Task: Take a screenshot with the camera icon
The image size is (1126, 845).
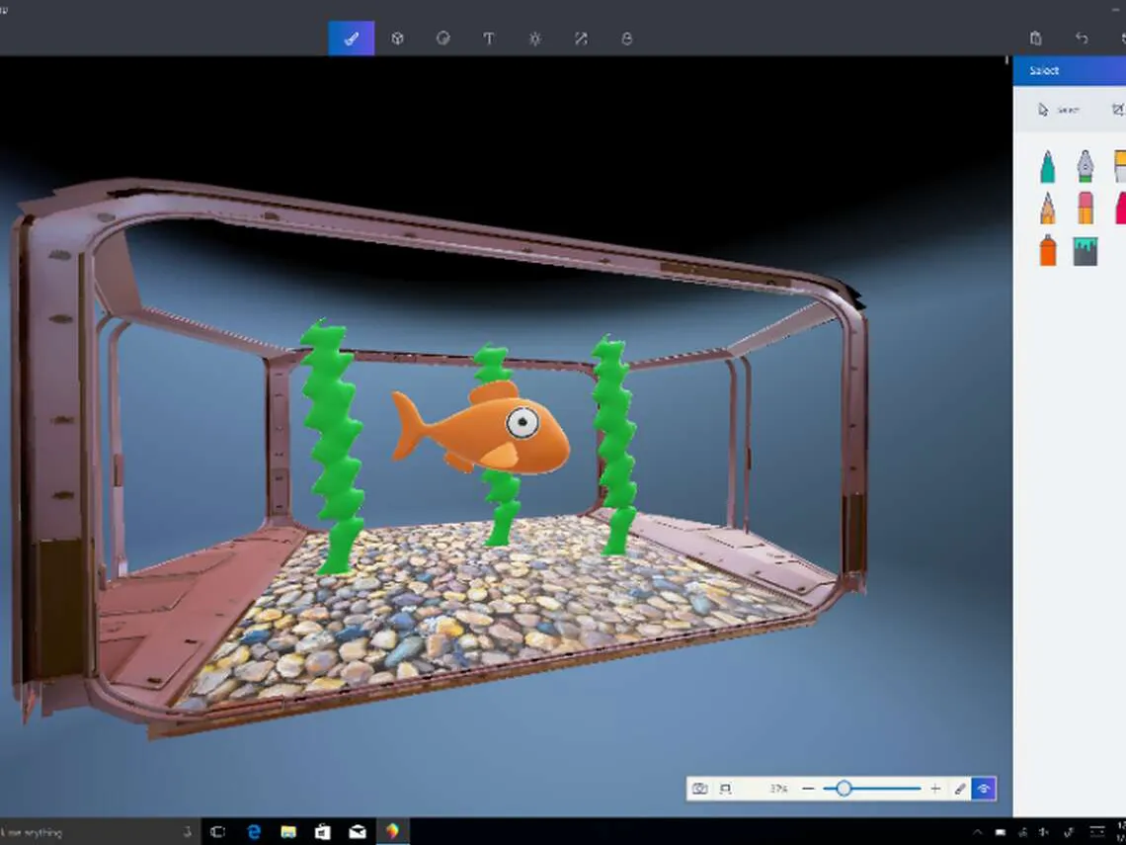Action: 699,789
